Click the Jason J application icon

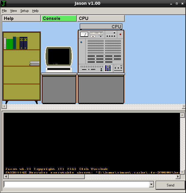pyautogui.click(x=4, y=4)
